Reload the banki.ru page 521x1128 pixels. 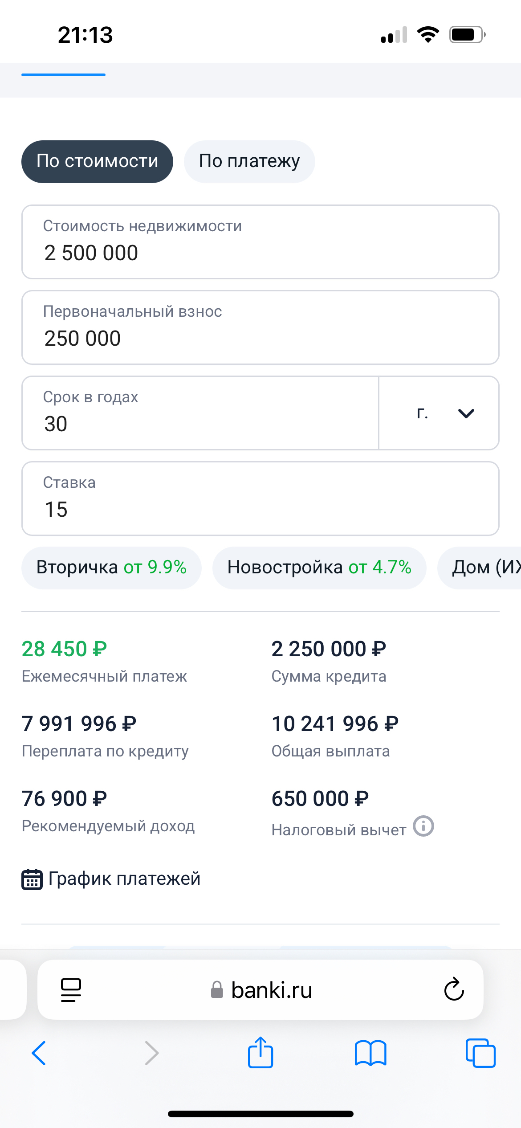pos(454,989)
